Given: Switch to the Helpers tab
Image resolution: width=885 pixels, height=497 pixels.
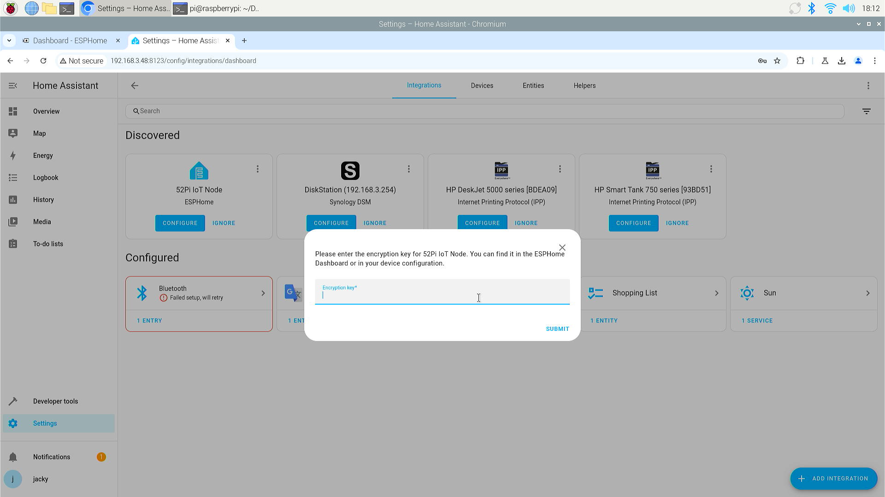Looking at the screenshot, I should 584,86.
